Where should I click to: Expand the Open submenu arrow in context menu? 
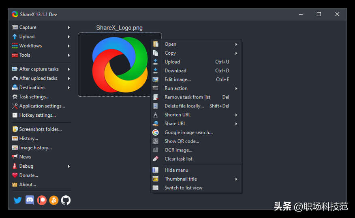coord(236,44)
